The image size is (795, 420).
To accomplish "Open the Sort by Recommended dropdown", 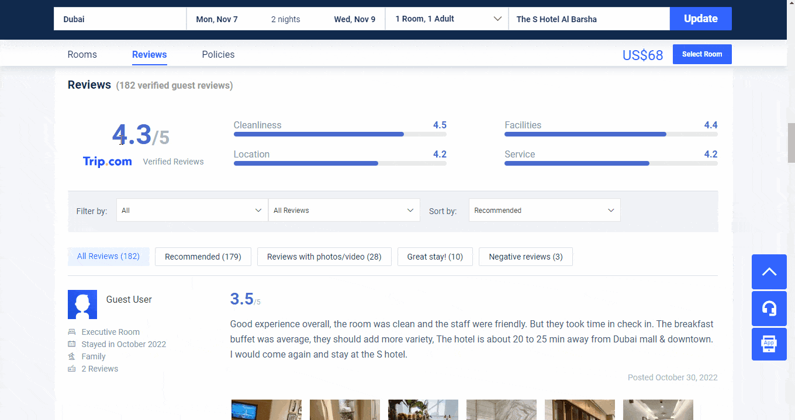I will click(544, 210).
